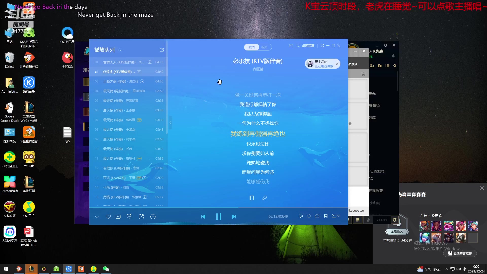
Task: Select 若把你 (DJ版伴奏) track
Action: click(x=128, y=168)
